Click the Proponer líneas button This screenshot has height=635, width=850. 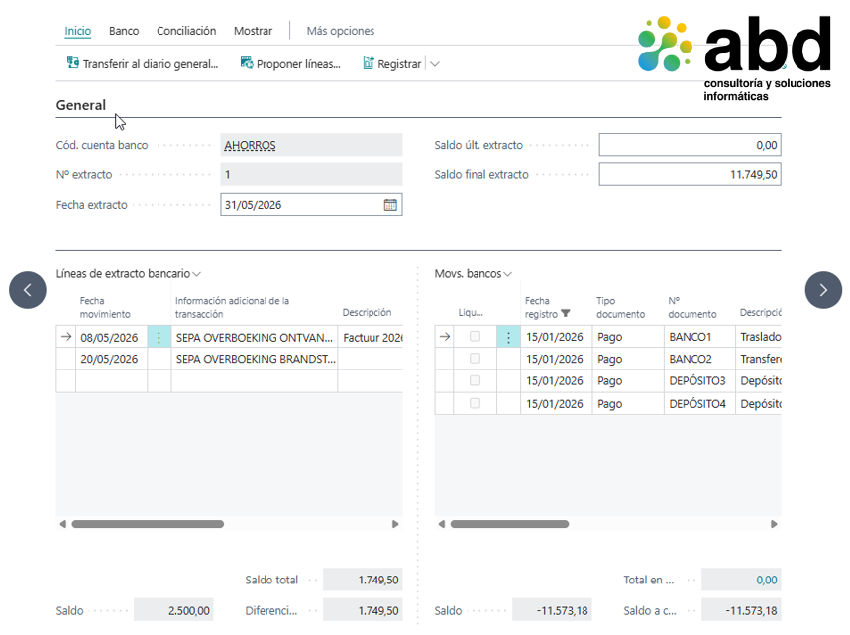coord(290,64)
